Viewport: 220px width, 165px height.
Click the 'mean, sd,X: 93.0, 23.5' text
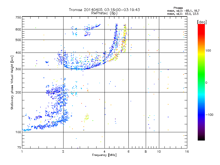183,14
